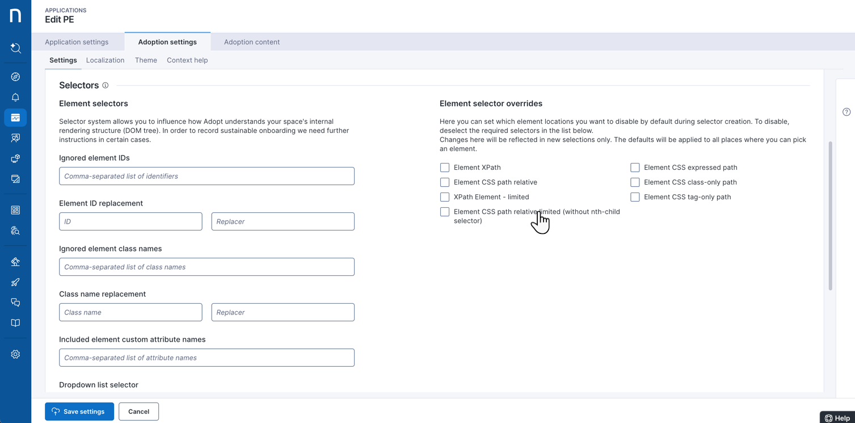
Task: Click the Save settings button
Action: tap(79, 412)
